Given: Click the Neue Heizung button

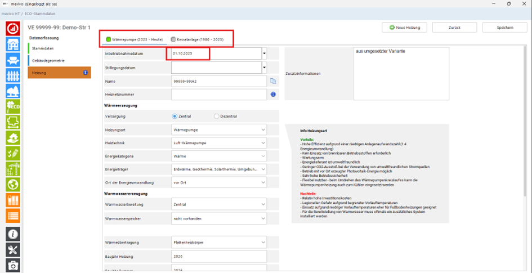Looking at the screenshot, I should pos(404,28).
